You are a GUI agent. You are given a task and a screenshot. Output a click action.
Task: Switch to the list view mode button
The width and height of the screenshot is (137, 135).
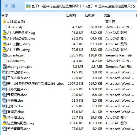pyautogui.click(x=20, y=6)
